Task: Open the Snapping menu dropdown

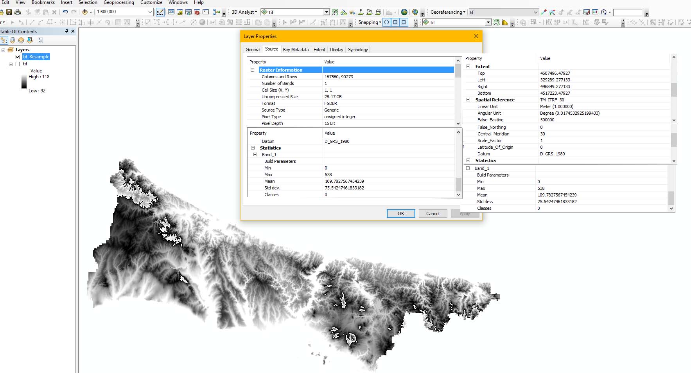Action: point(370,22)
